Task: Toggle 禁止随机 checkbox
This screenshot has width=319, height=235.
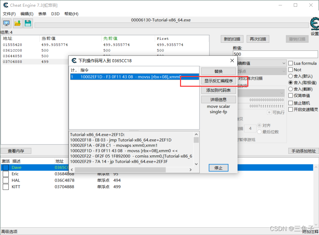Action: [291, 103]
